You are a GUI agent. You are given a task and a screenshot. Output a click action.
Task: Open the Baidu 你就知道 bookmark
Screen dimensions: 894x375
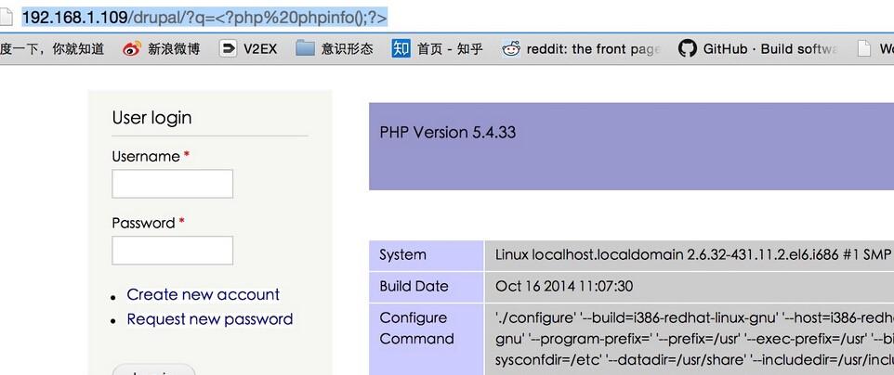point(52,49)
